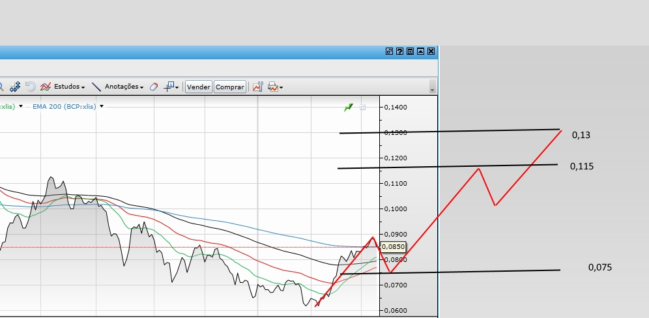Viewport: 649px width, 318px height.
Task: Click the help question mark window icon
Action: point(399,51)
